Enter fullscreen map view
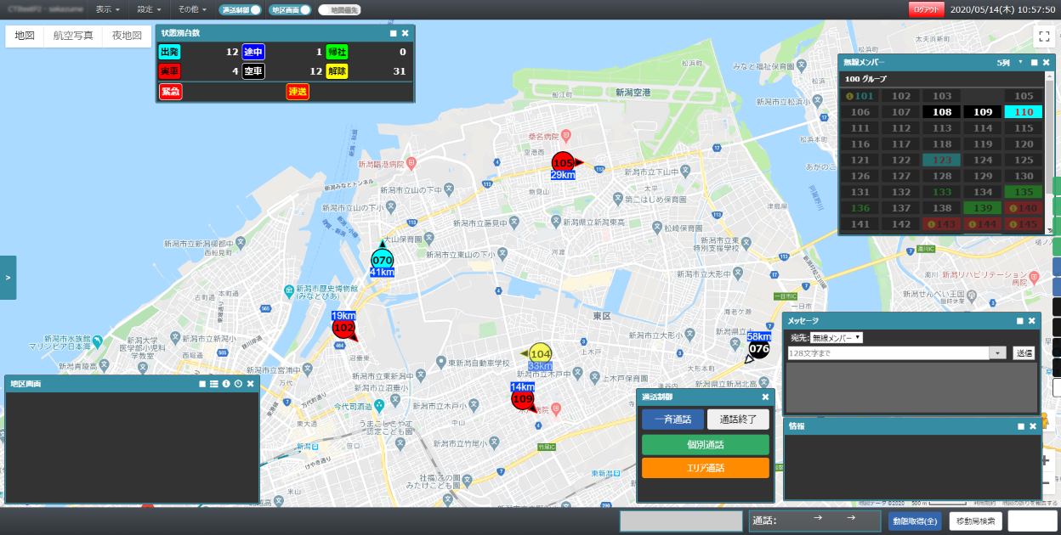The width and height of the screenshot is (1061, 535). coord(1044,37)
